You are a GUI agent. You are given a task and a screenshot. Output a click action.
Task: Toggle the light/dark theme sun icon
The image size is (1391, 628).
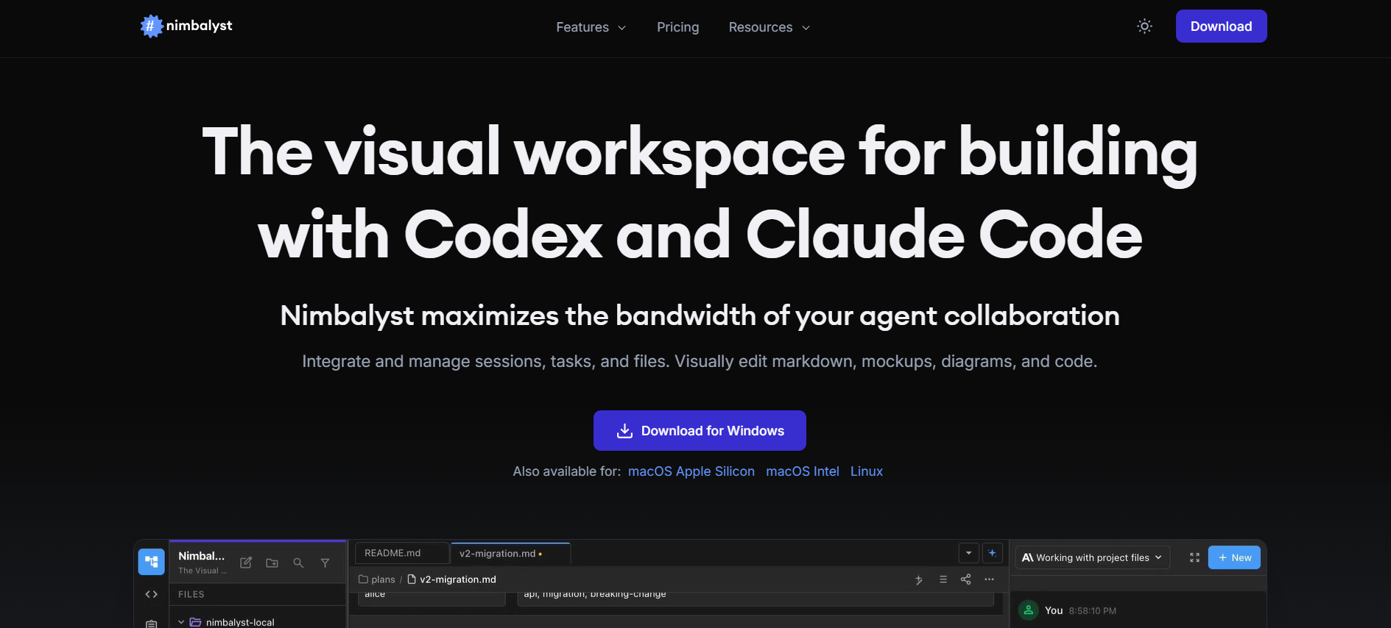(1144, 26)
